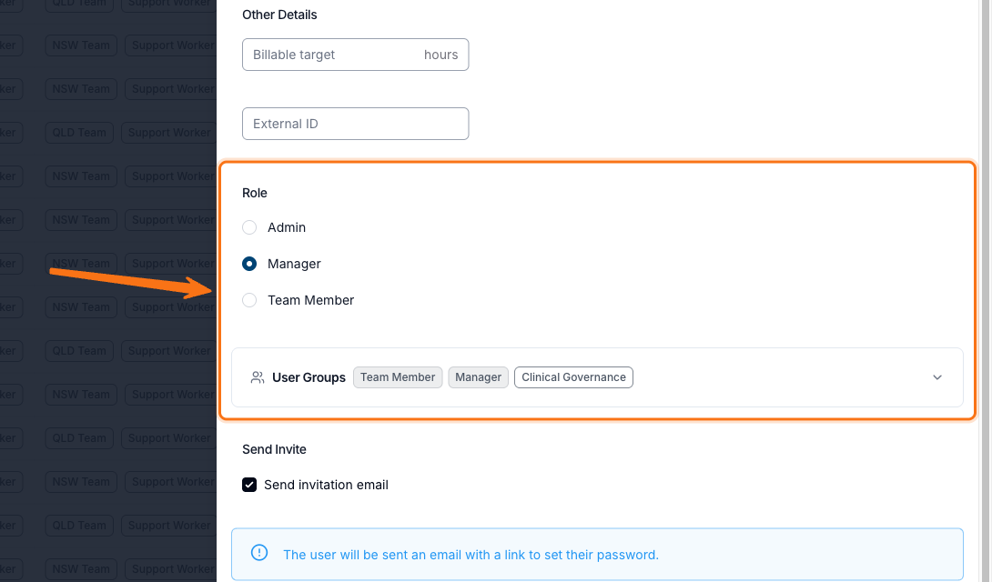Screen dimensions: 992x582
Task: Click the Team Member role label text
Action: click(x=310, y=300)
